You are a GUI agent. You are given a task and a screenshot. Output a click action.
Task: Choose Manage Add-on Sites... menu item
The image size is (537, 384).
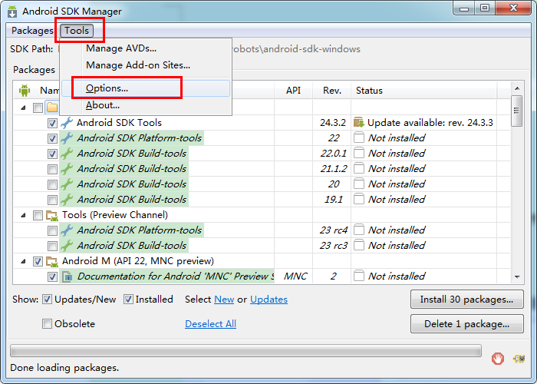click(138, 65)
